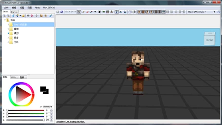This screenshot has height=125, width=222.
Task: Open the 文件 menu
Action: [x=6, y=8]
